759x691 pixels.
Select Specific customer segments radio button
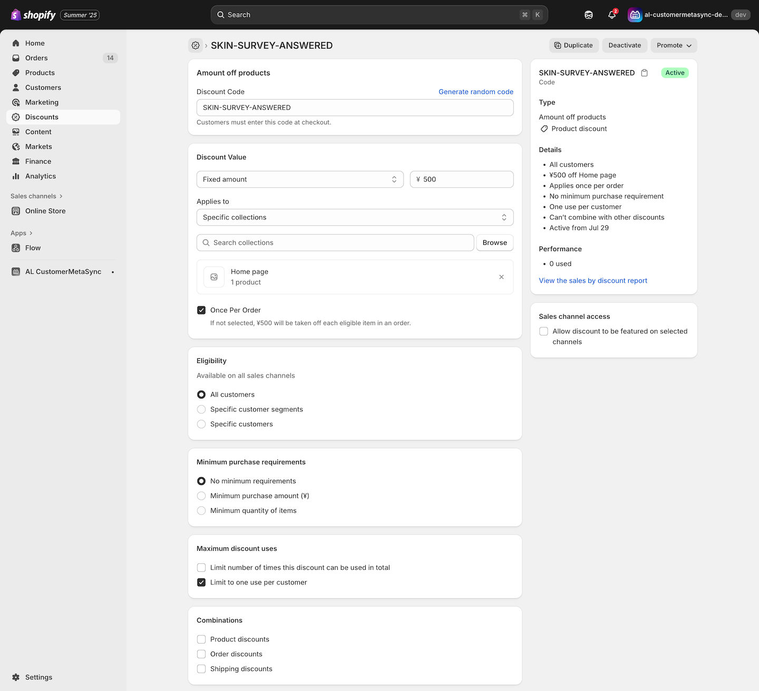pos(201,409)
